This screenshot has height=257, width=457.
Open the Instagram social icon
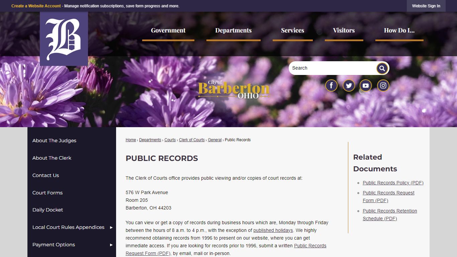[383, 86]
